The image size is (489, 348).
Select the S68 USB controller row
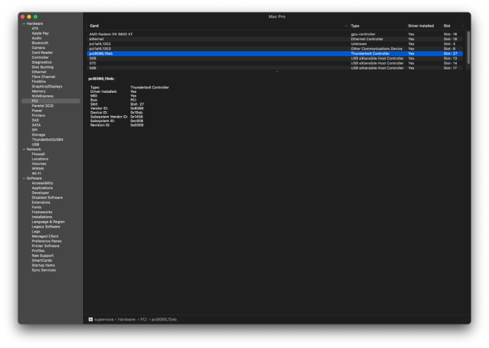pyautogui.click(x=274, y=58)
